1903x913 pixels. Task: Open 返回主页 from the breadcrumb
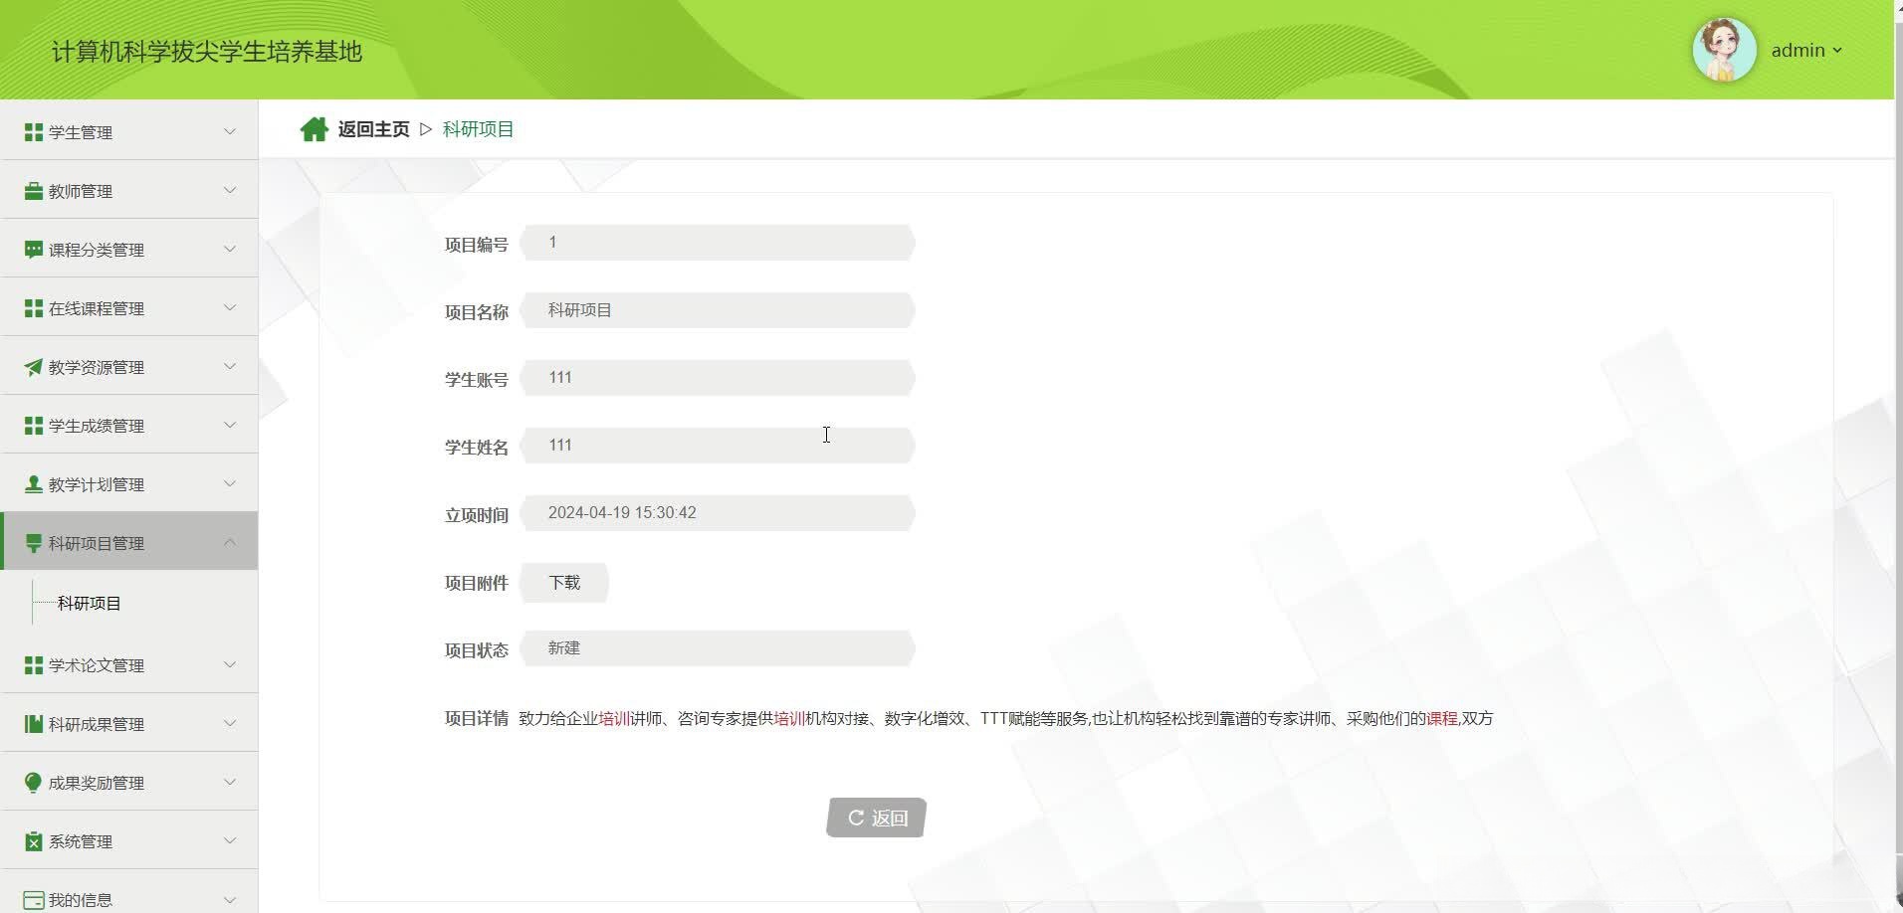372,128
